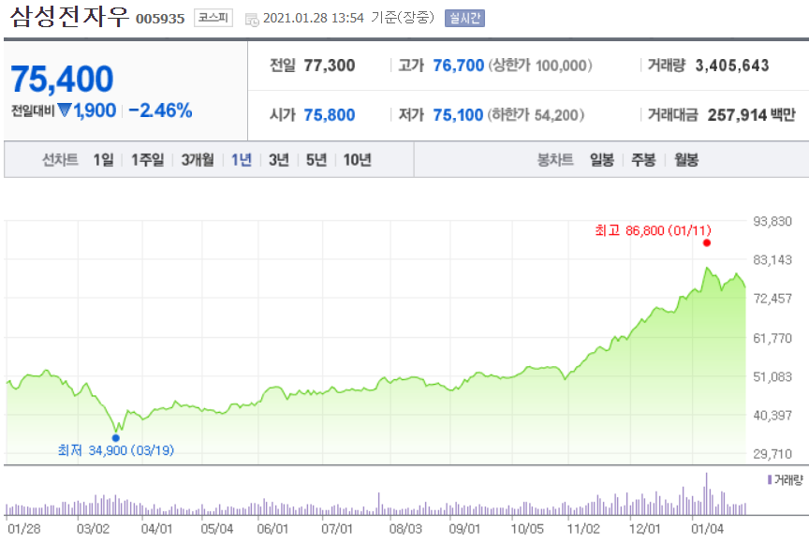Click the 06/01 x-axis date label
The height and width of the screenshot is (543, 809).
(x=272, y=529)
